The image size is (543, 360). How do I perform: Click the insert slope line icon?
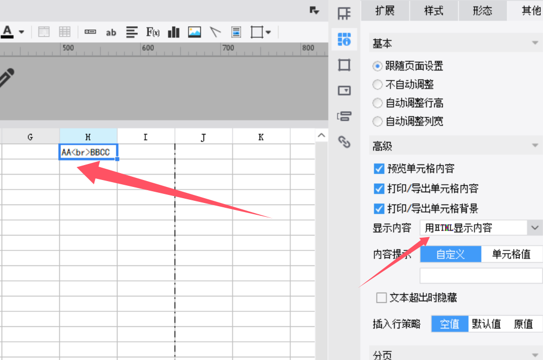215,32
